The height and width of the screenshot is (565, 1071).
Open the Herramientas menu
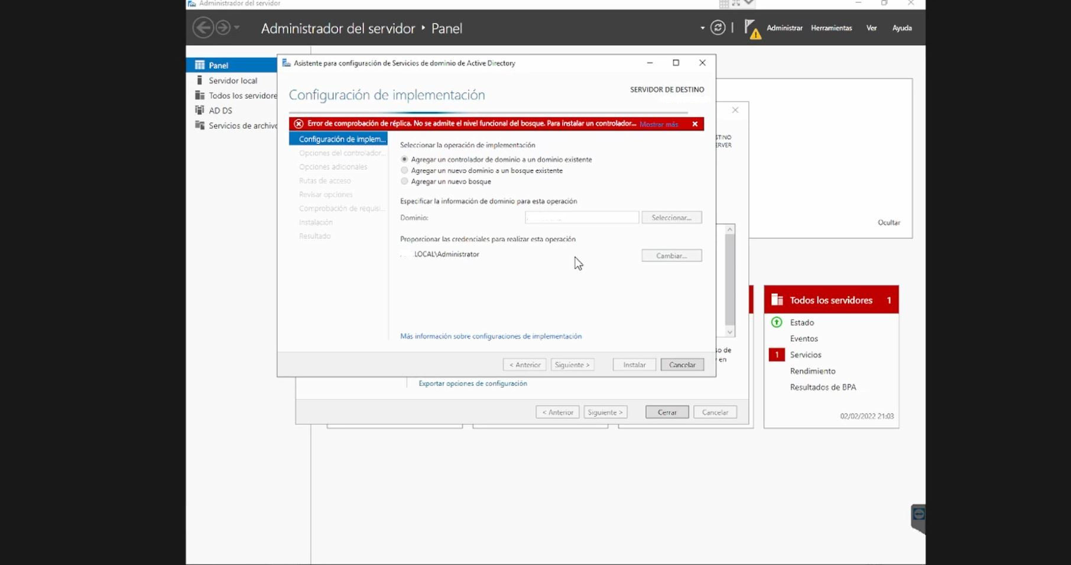831,28
